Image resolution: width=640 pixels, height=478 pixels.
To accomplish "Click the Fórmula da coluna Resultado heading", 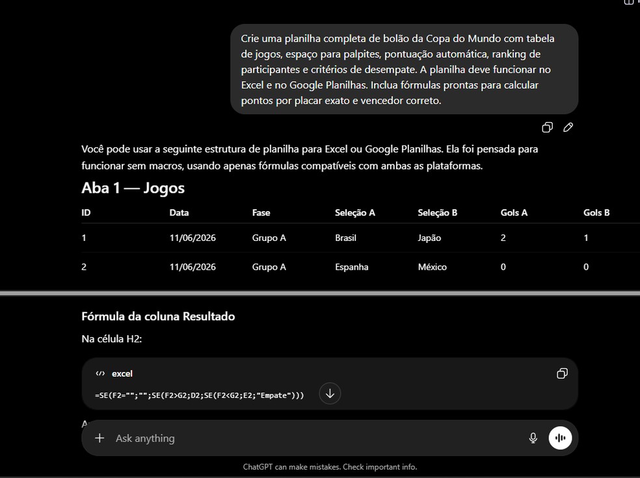I will click(x=158, y=317).
